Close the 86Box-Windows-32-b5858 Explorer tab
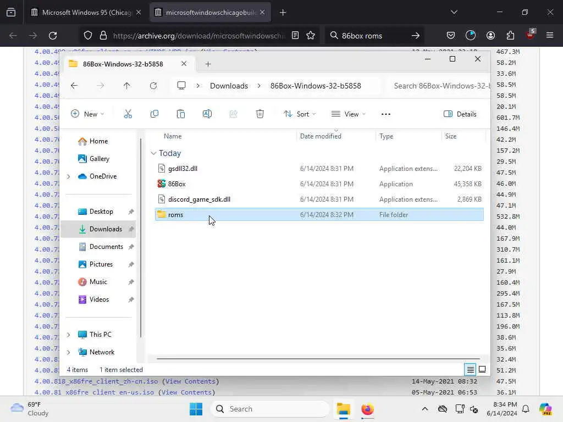This screenshot has height=422, width=563. (184, 64)
